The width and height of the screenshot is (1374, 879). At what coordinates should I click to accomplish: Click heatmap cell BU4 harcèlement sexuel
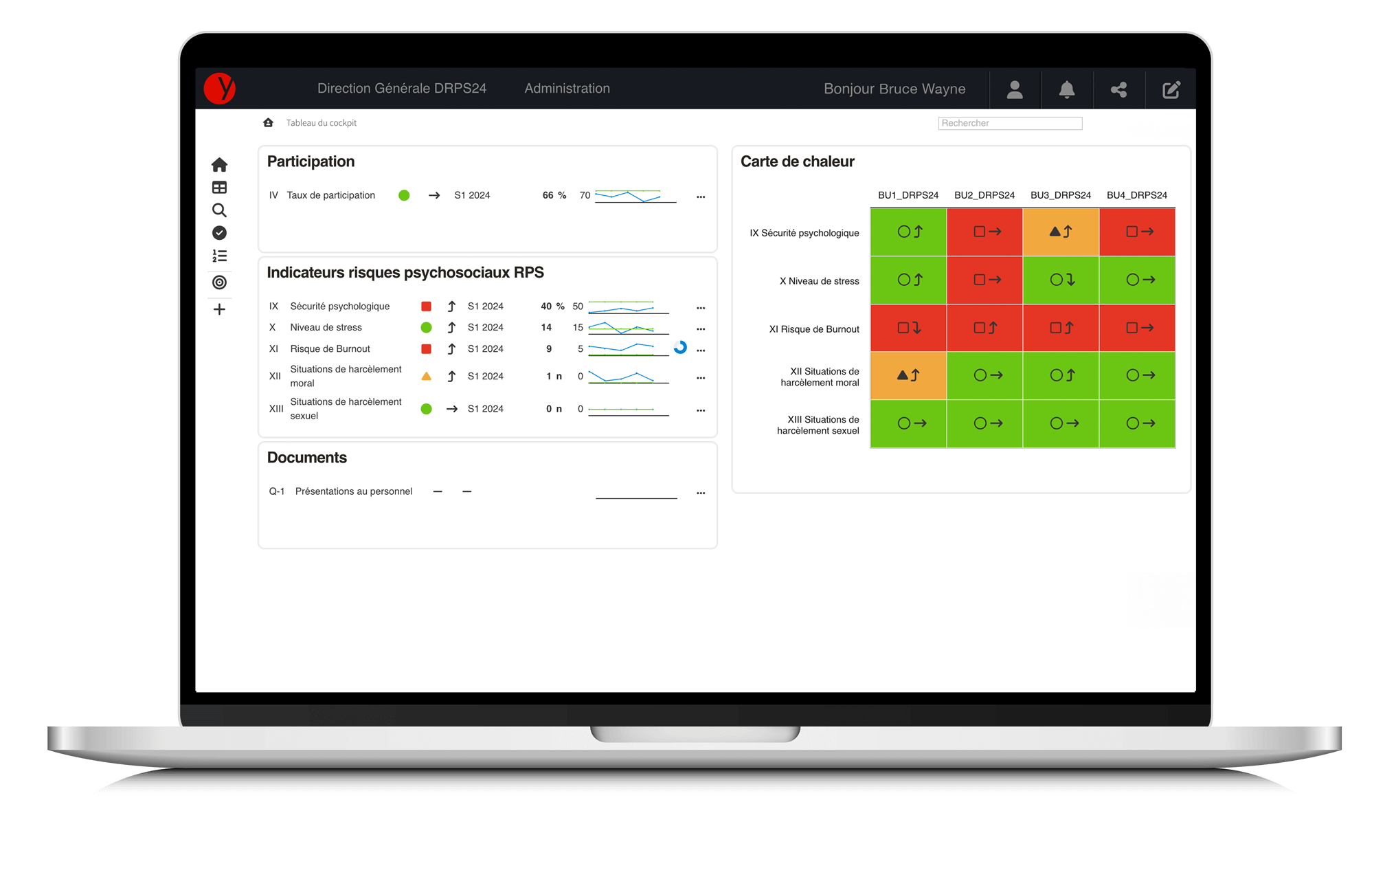1137,424
